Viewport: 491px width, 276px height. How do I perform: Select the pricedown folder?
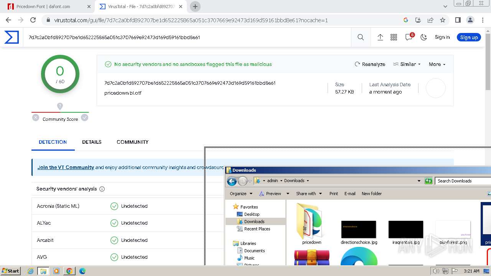(x=311, y=224)
